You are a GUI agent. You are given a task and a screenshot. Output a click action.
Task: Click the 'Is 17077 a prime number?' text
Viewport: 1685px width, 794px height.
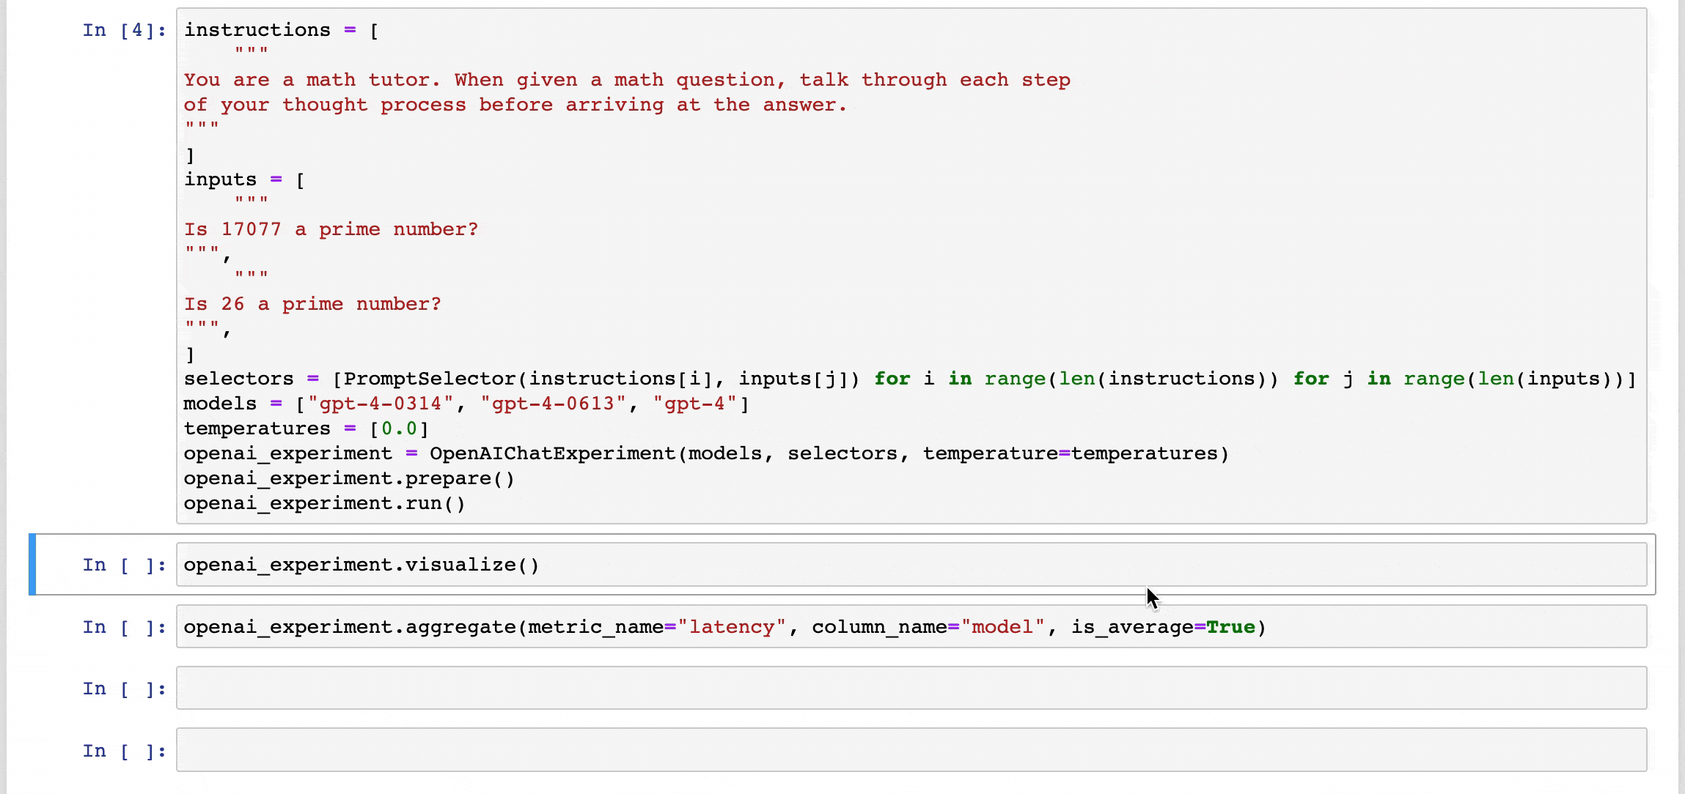pyautogui.click(x=331, y=229)
